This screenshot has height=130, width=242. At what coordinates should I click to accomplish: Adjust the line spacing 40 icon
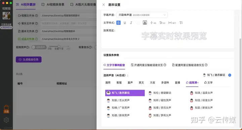[x=153, y=23]
